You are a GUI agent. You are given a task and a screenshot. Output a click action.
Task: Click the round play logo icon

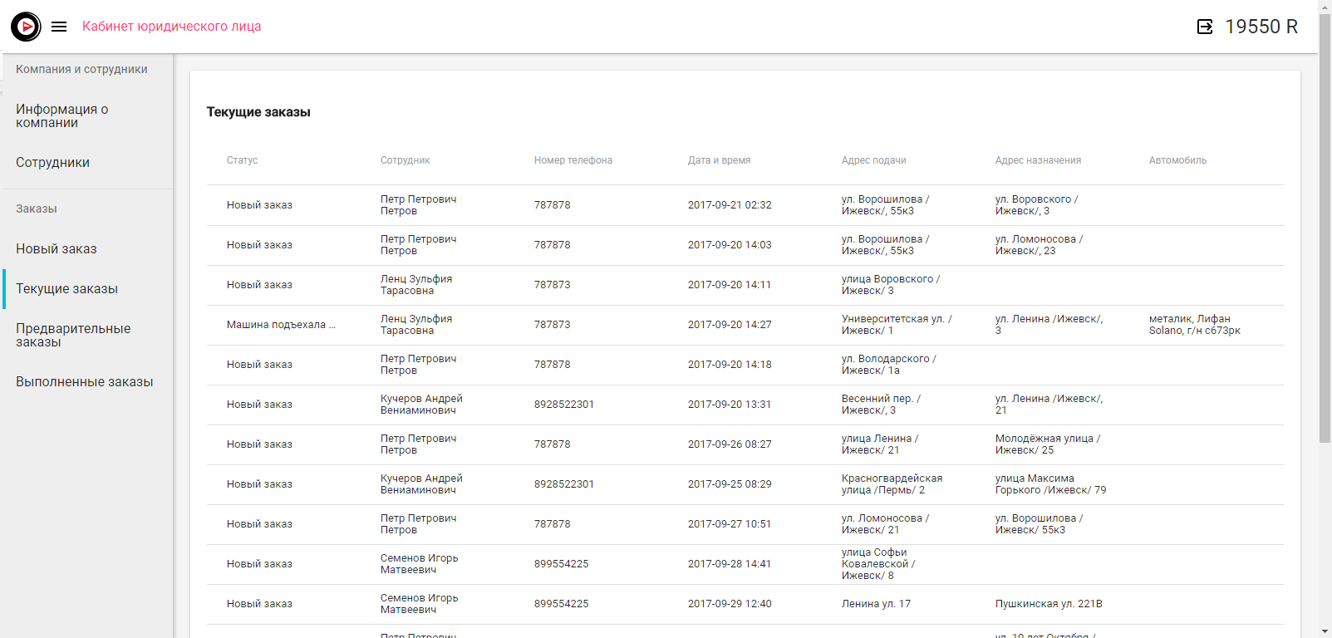pyautogui.click(x=26, y=27)
